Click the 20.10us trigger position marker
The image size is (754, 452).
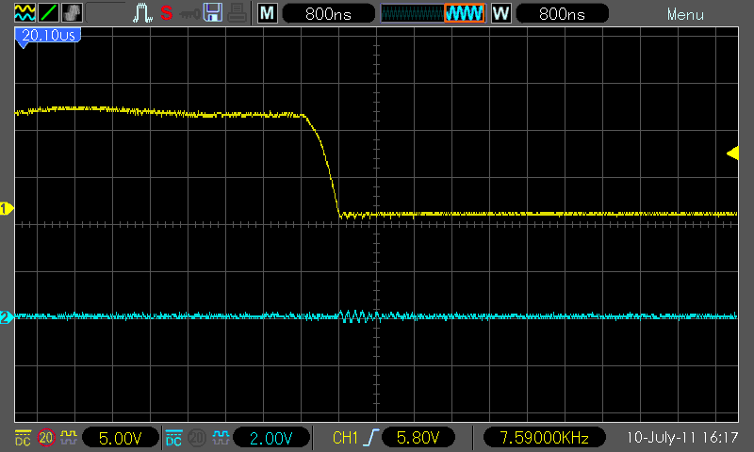click(x=48, y=36)
